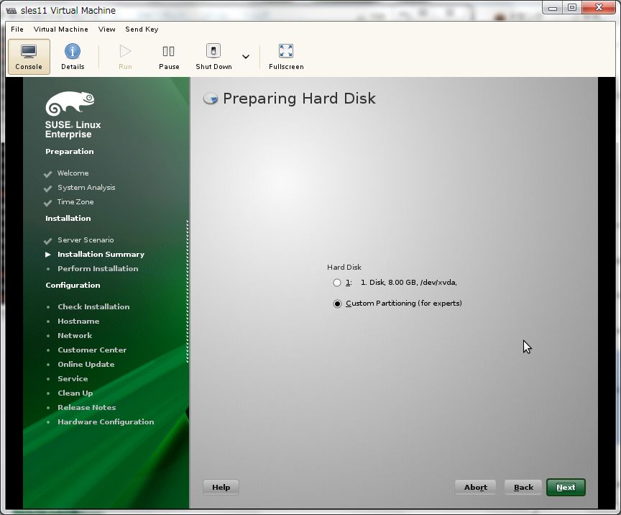Click the Server Scenario step
Viewport: 621px width, 515px height.
coord(86,240)
